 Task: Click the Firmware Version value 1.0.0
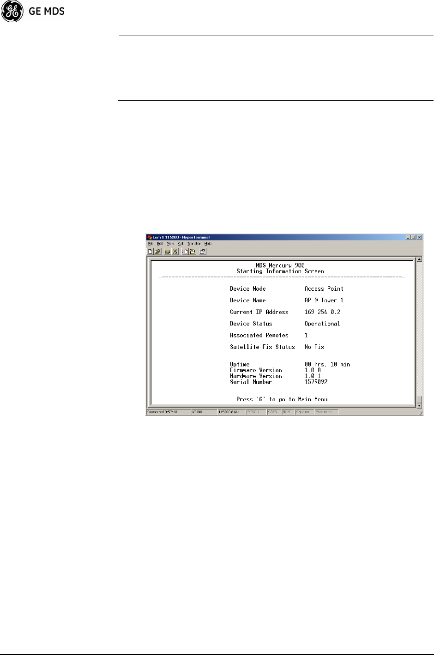(313, 370)
